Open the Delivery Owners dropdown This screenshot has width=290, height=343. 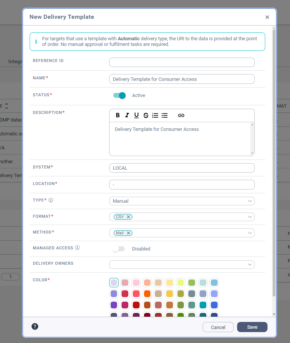pyautogui.click(x=182, y=264)
